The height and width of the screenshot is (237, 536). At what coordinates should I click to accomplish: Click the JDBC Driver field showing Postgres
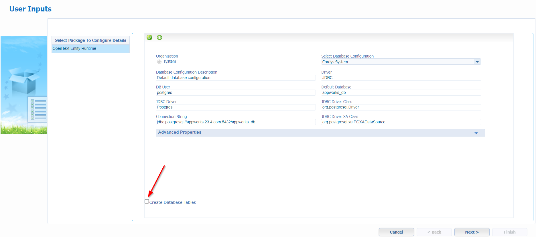click(x=235, y=107)
